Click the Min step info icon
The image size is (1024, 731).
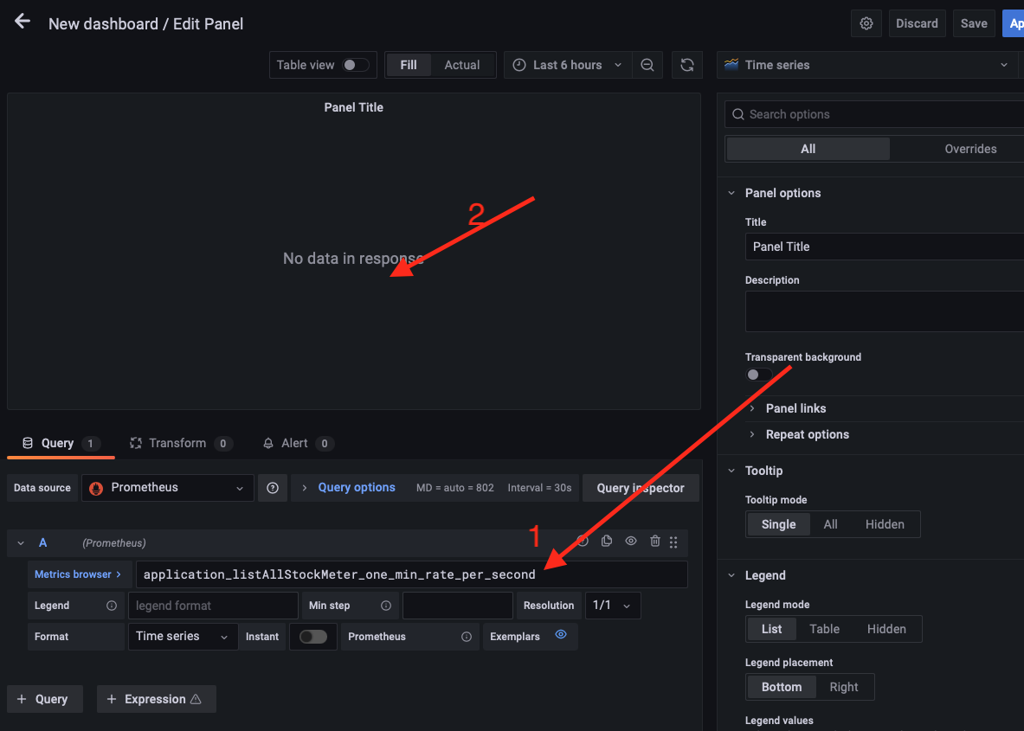click(386, 606)
